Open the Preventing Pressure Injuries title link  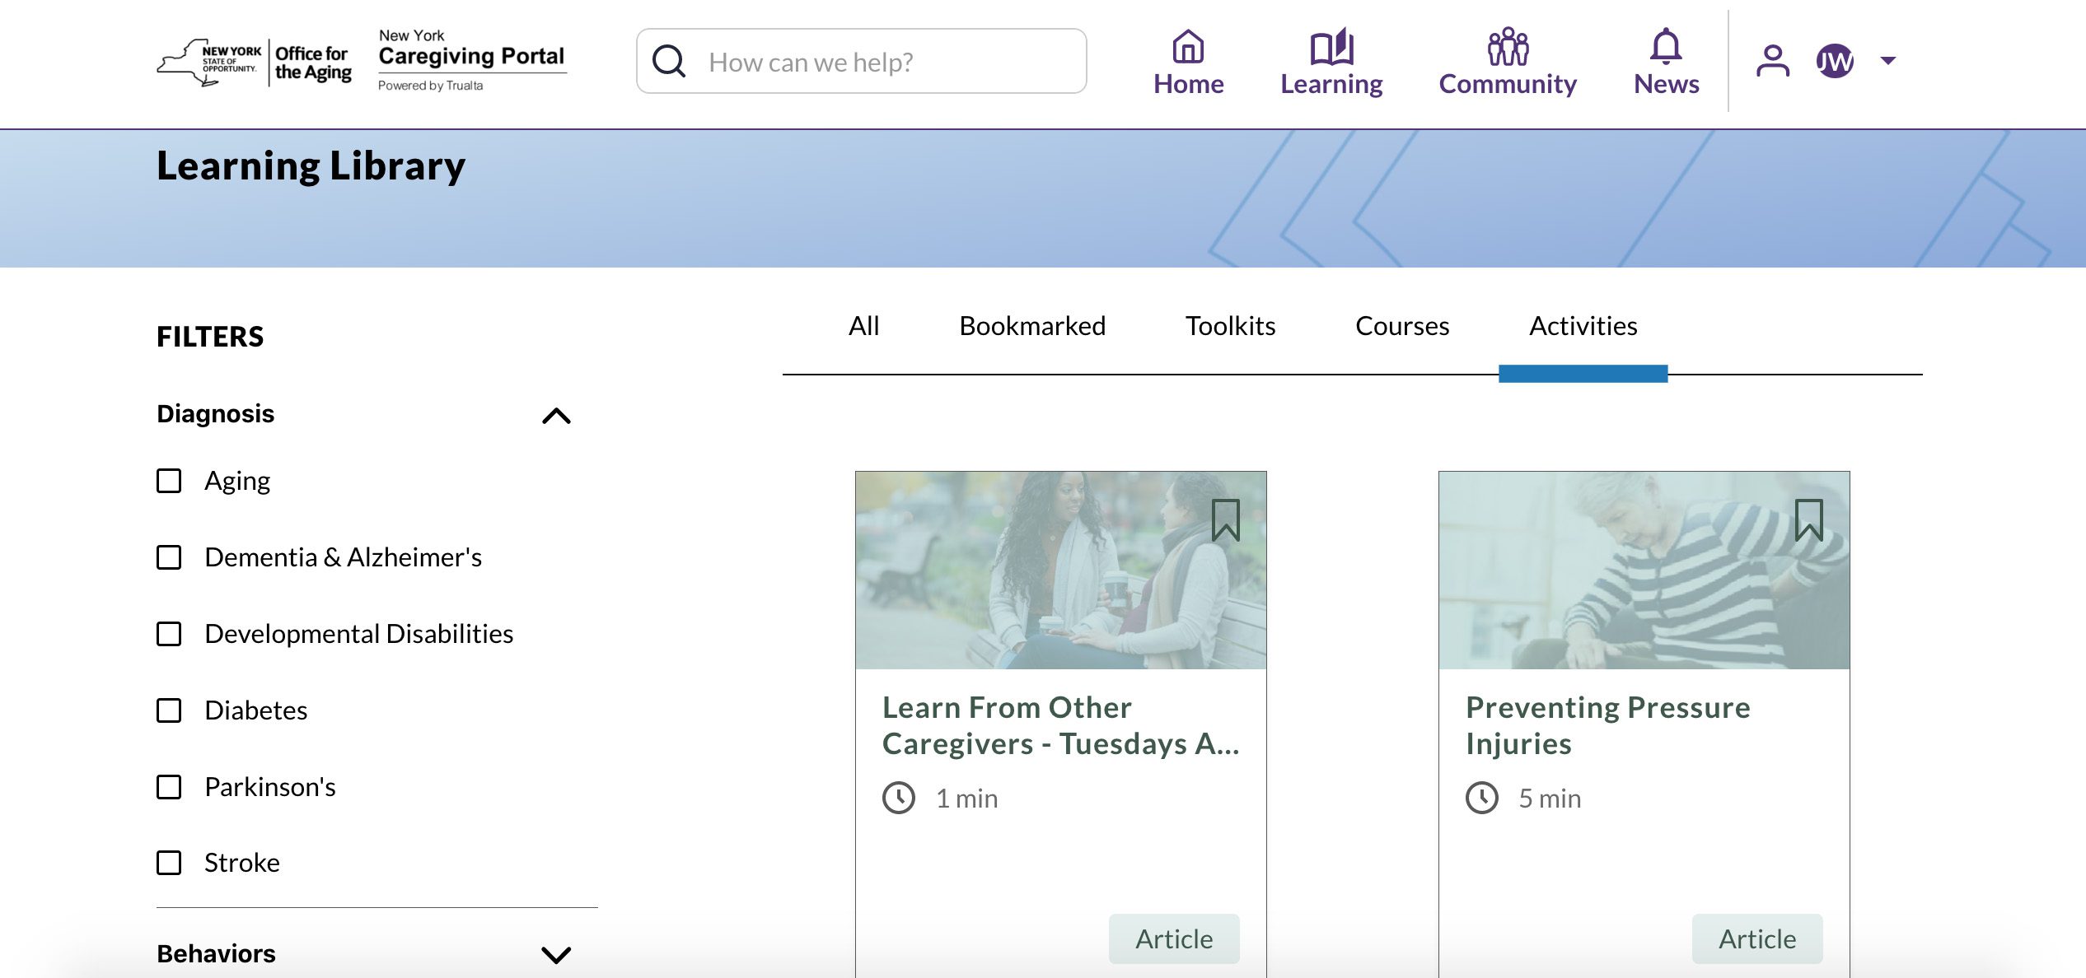pos(1607,725)
